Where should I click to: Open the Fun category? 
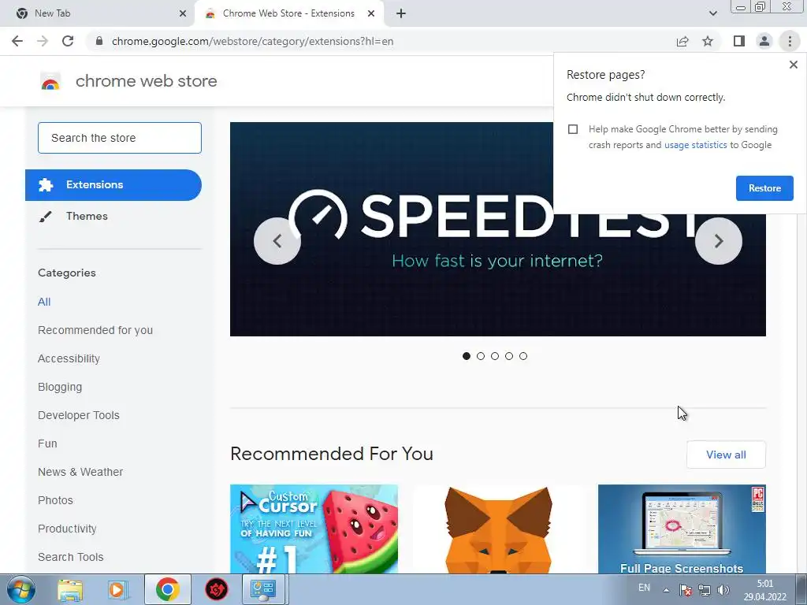pyautogui.click(x=47, y=444)
